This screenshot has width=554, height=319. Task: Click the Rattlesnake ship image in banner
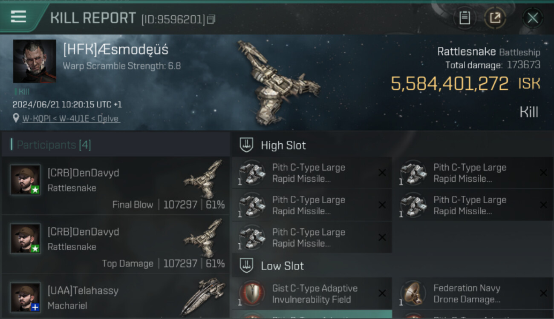pyautogui.click(x=279, y=81)
